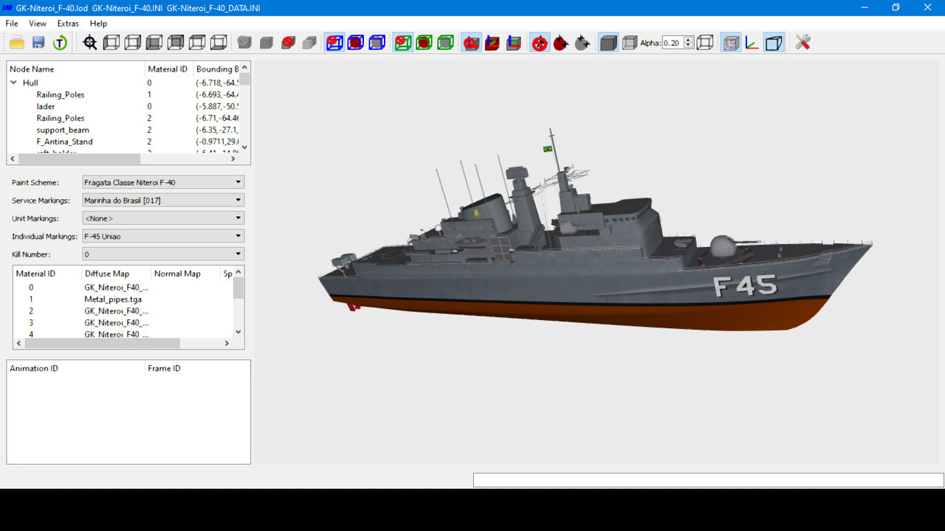Screen dimensions: 945x531
Task: Toggle solid dark gray cube render mode
Action: point(608,43)
